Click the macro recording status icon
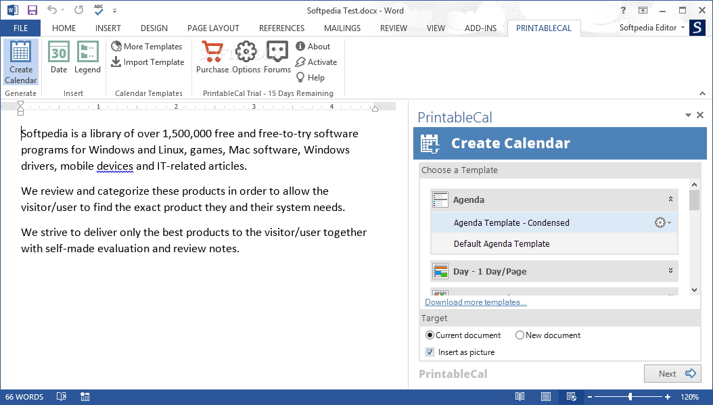713x405 pixels. 85,397
